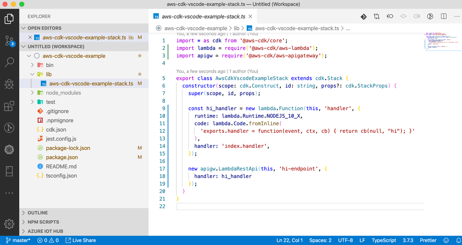Open the Kubernetes view in the Activity Bar
The height and width of the screenshot is (245, 462).
10,149
